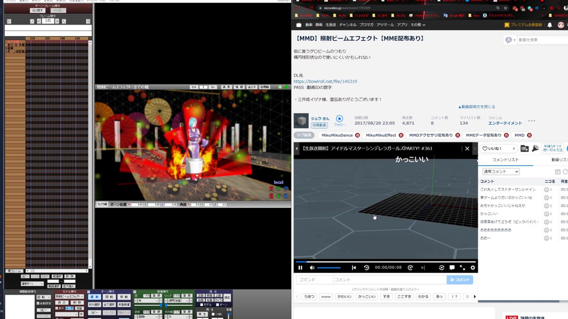Toggle ボーン checkbox in view panel
Viewport: 568px width, 319px height.
(x=217, y=305)
